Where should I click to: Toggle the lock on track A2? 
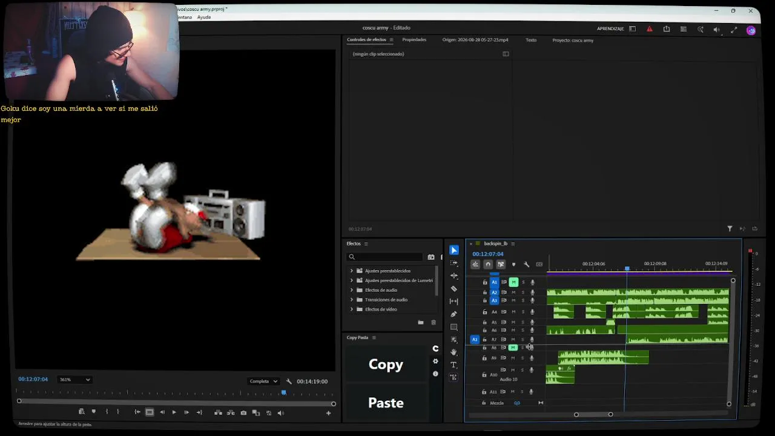click(485, 292)
